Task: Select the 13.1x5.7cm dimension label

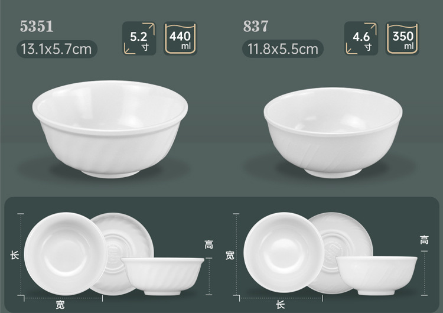Action: [57, 49]
